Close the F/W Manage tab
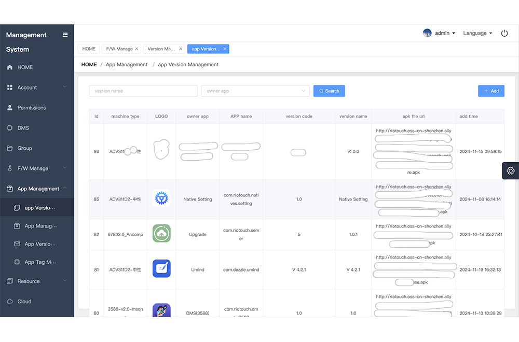Viewport: 519px width, 342px height. (x=136, y=49)
